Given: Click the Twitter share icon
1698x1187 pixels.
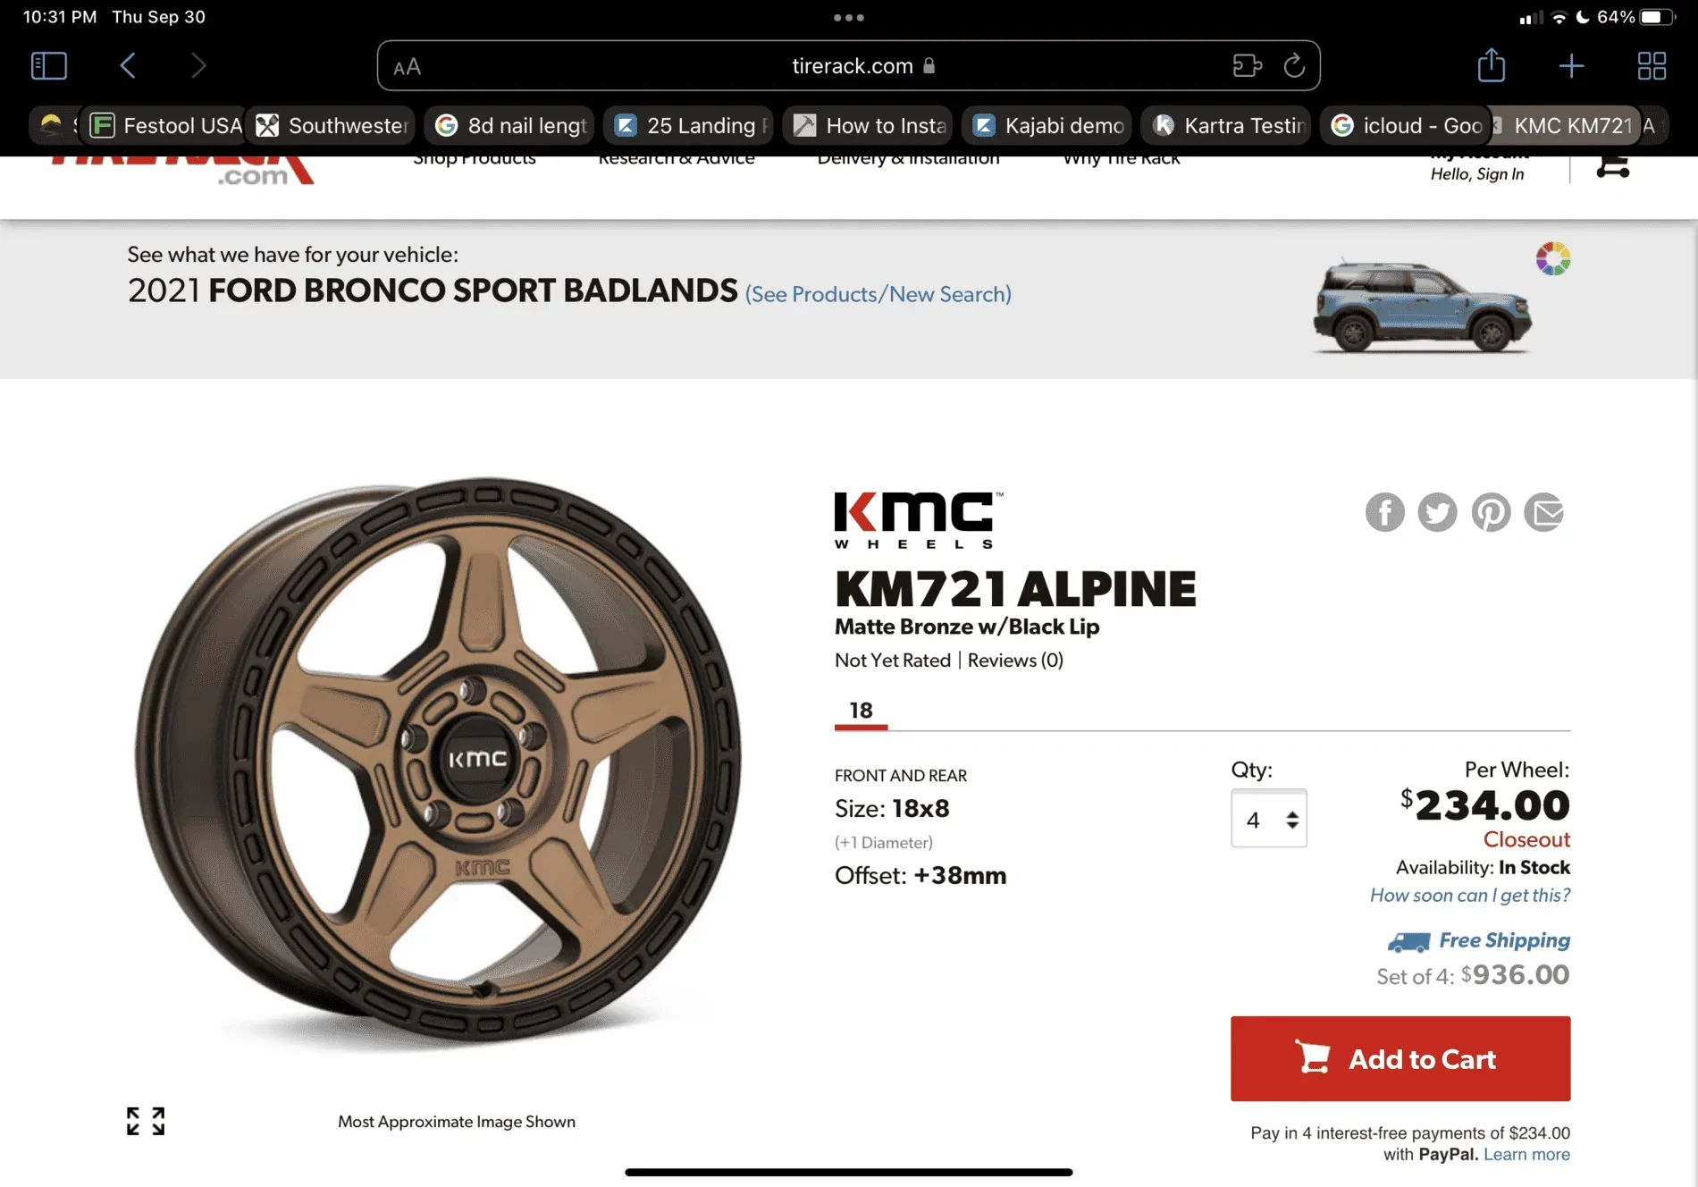Looking at the screenshot, I should click(x=1437, y=512).
